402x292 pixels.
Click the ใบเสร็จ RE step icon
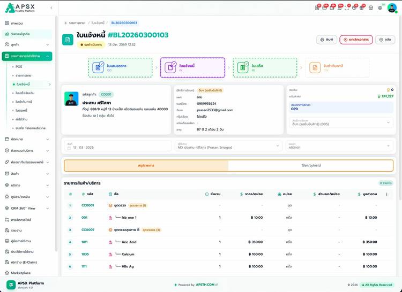[x=243, y=67]
